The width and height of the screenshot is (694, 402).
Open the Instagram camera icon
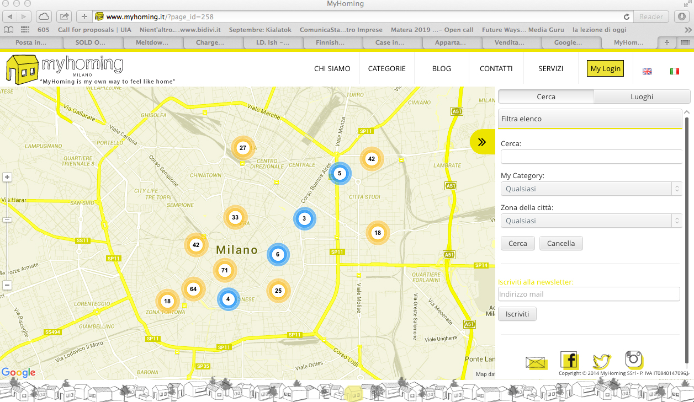634,360
